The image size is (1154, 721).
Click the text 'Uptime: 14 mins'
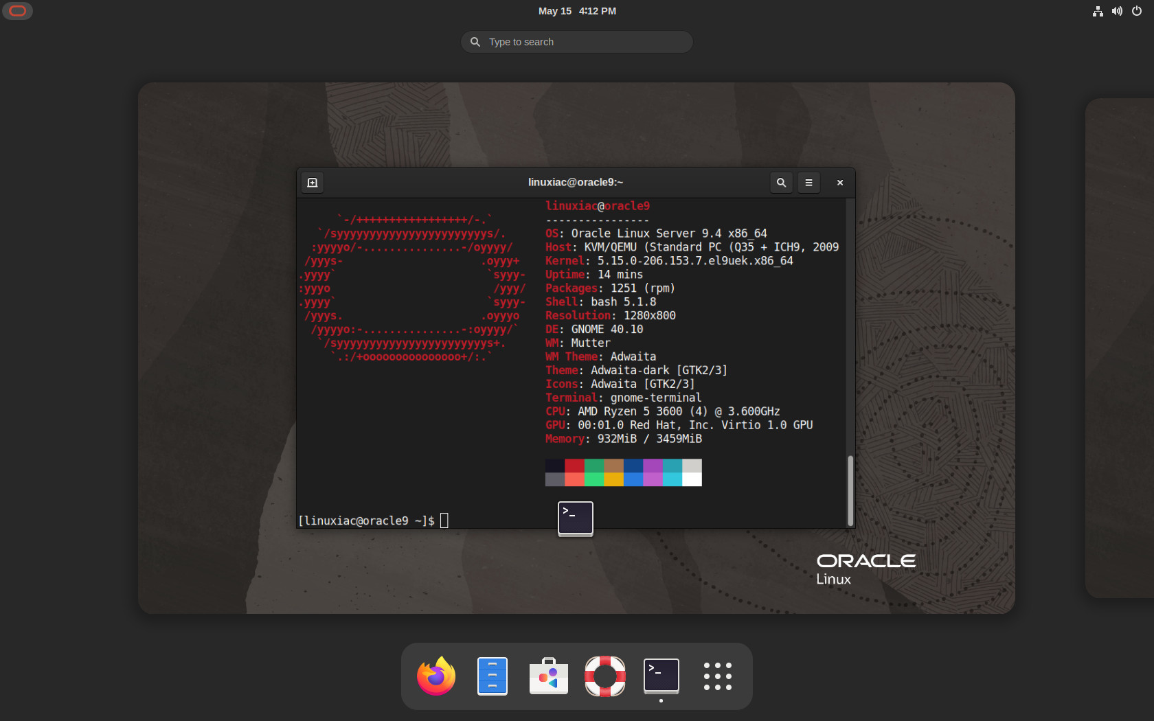[x=594, y=275]
